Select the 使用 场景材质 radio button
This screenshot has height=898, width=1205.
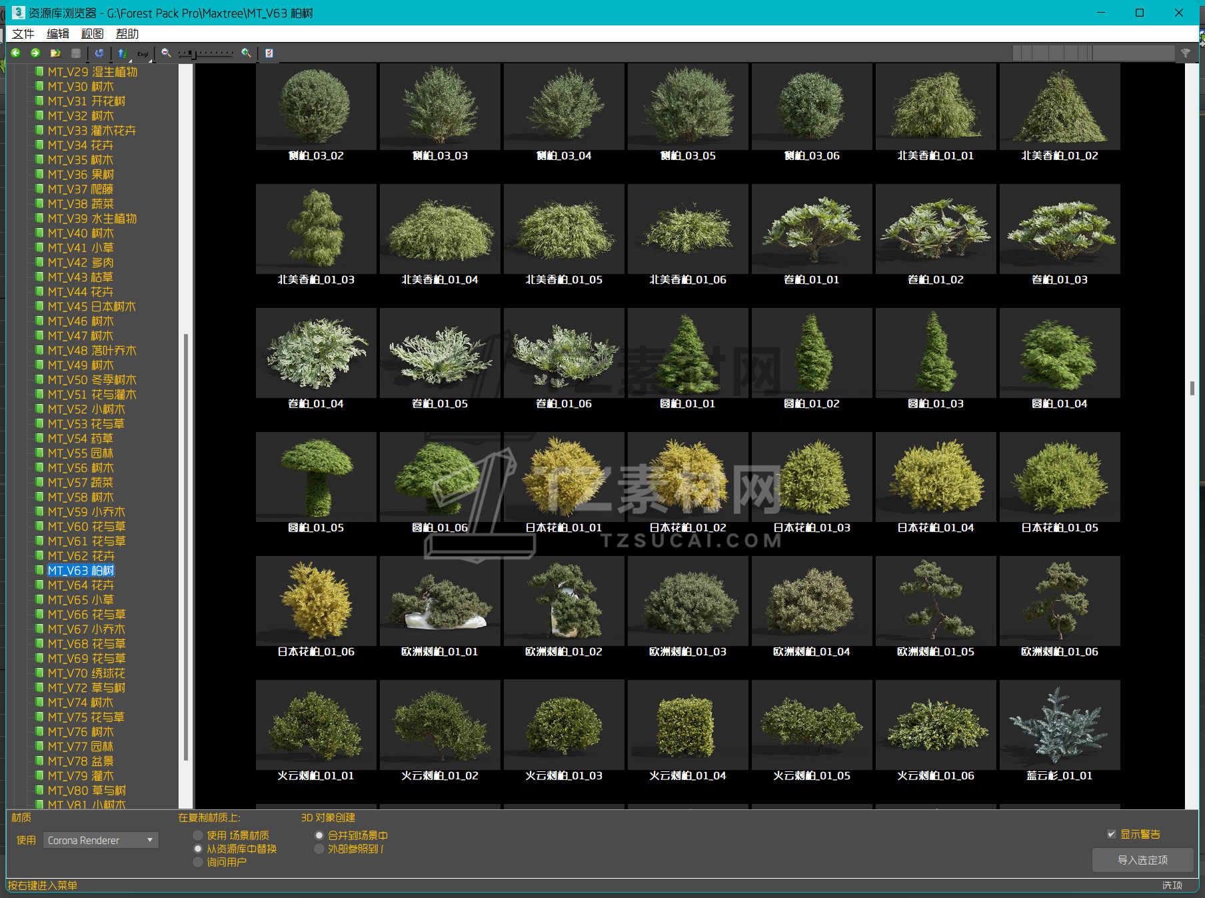click(x=198, y=835)
